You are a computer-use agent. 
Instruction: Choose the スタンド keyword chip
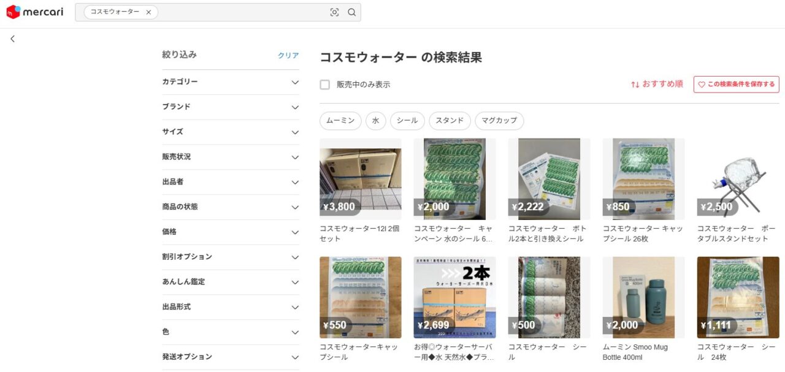coord(450,121)
